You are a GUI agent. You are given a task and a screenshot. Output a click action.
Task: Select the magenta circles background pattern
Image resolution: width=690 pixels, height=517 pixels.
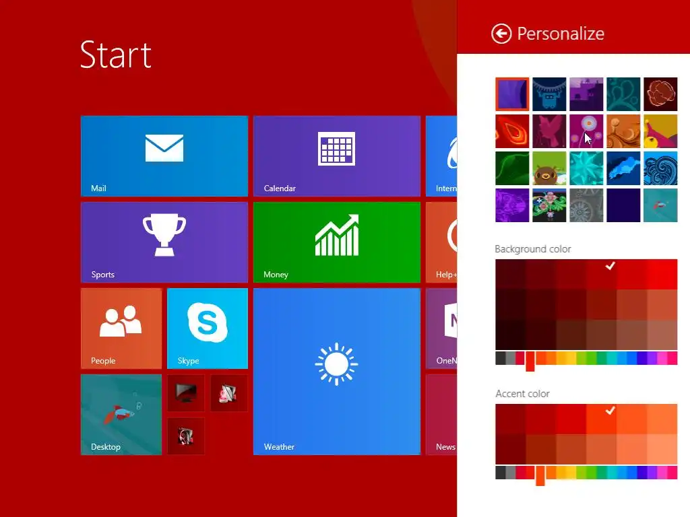click(586, 131)
